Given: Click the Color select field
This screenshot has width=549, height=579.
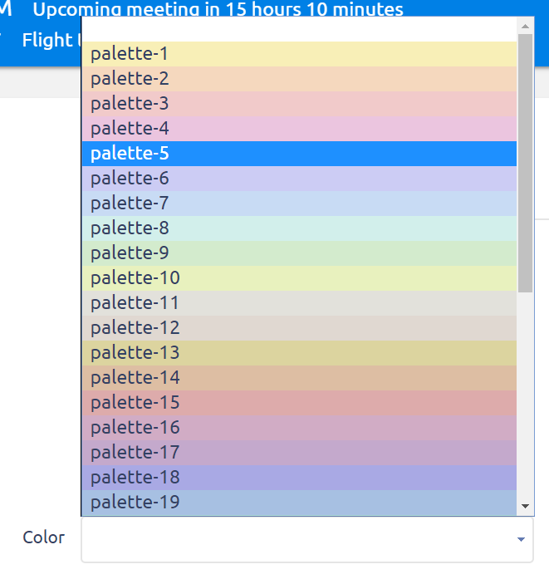Looking at the screenshot, I should point(299,540).
